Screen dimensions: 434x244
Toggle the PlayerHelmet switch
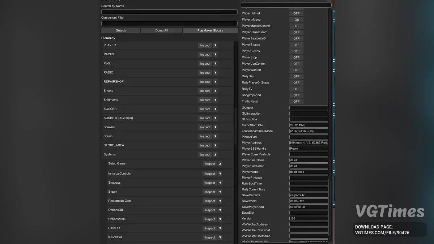click(296, 13)
